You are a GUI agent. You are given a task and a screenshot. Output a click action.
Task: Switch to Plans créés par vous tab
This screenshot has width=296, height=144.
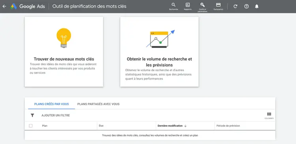pyautogui.click(x=52, y=104)
